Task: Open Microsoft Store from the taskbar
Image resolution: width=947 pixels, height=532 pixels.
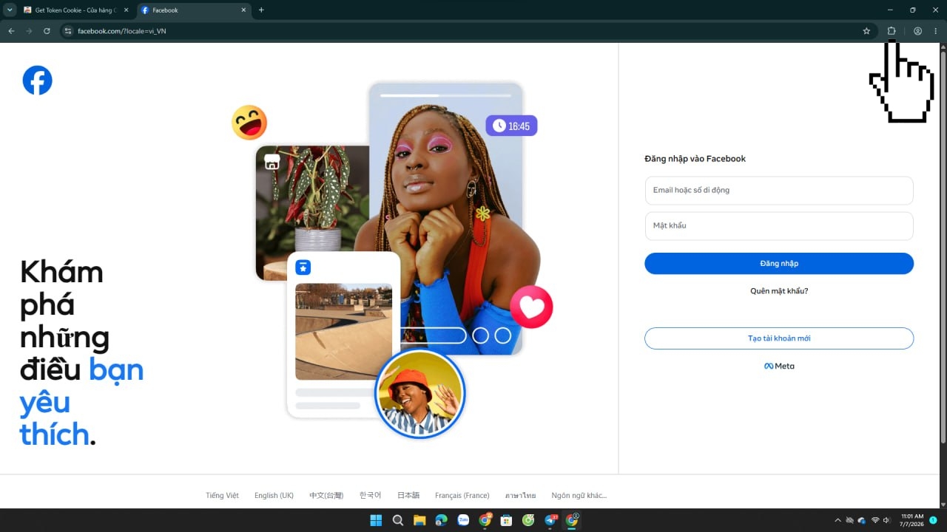Action: click(507, 520)
